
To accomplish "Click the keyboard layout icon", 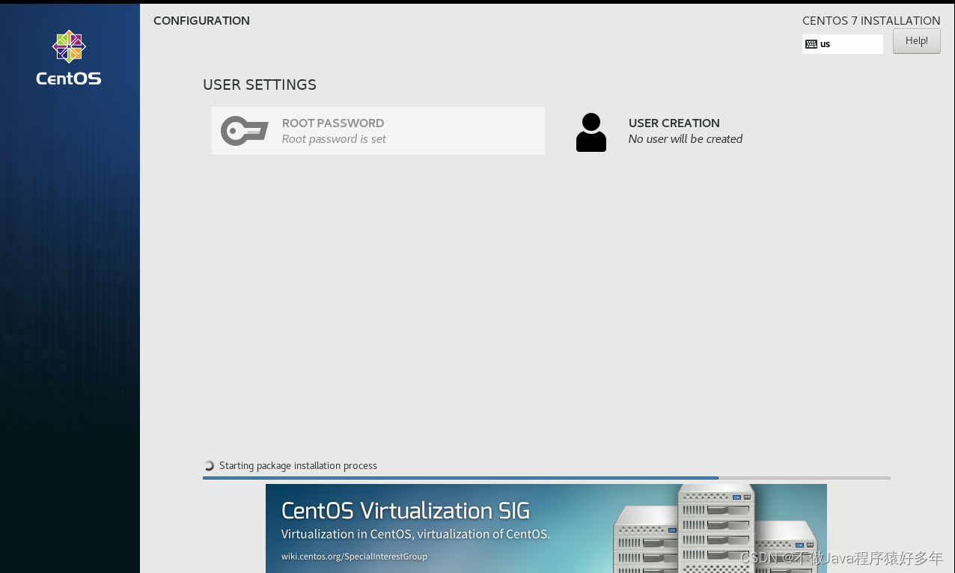I will 811,44.
